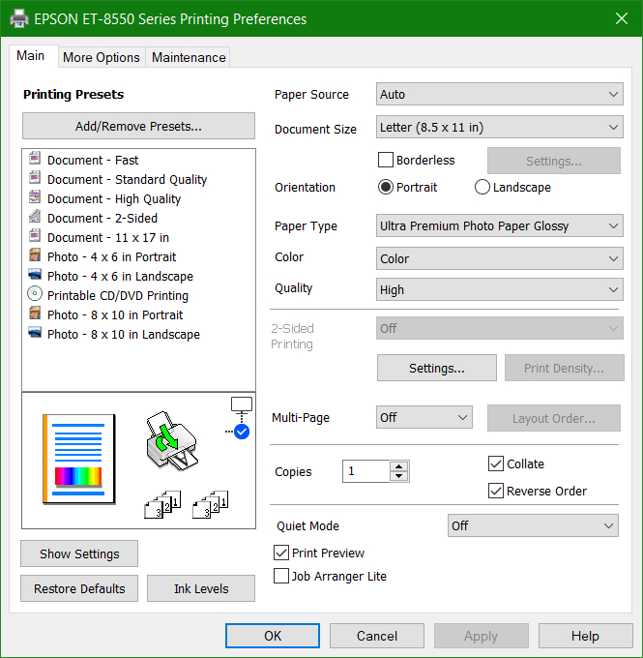Click the printer icon in the title bar

click(x=19, y=19)
